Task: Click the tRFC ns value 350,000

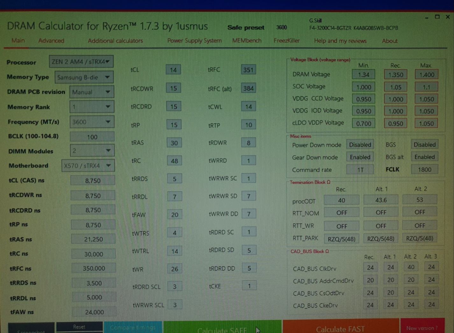Action: click(94, 268)
